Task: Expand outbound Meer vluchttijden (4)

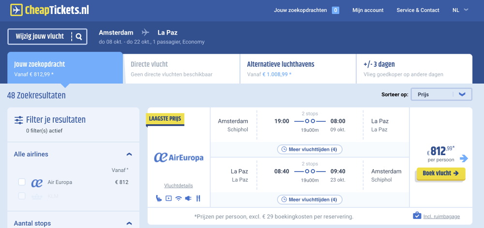Action: [x=310, y=149]
